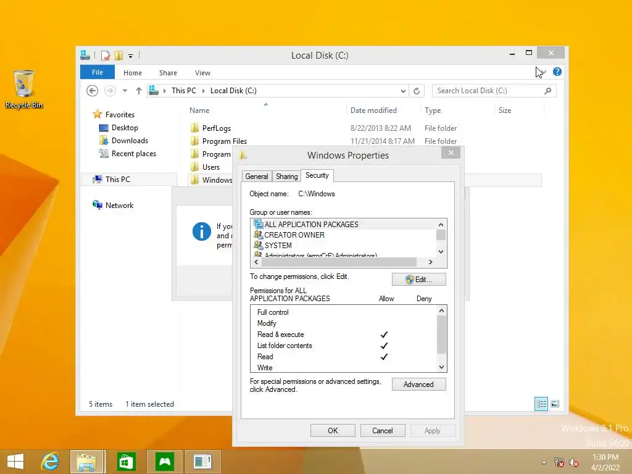632x474 pixels.
Task: Click the Properties quick access toolbar icon
Action: pos(105,55)
